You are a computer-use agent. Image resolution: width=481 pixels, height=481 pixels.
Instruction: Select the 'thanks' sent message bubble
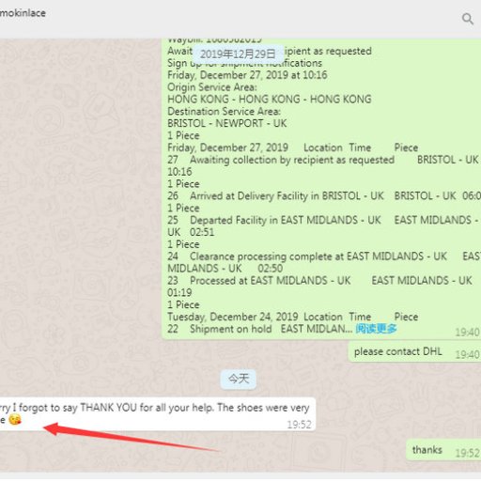coord(443,450)
